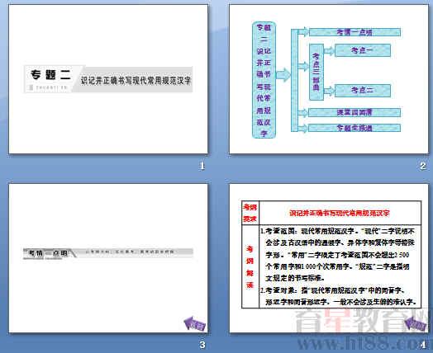Select slide 3 thumbnail with 考情一点明 banner
Viewport: 433px width, 353px height.
[108, 258]
